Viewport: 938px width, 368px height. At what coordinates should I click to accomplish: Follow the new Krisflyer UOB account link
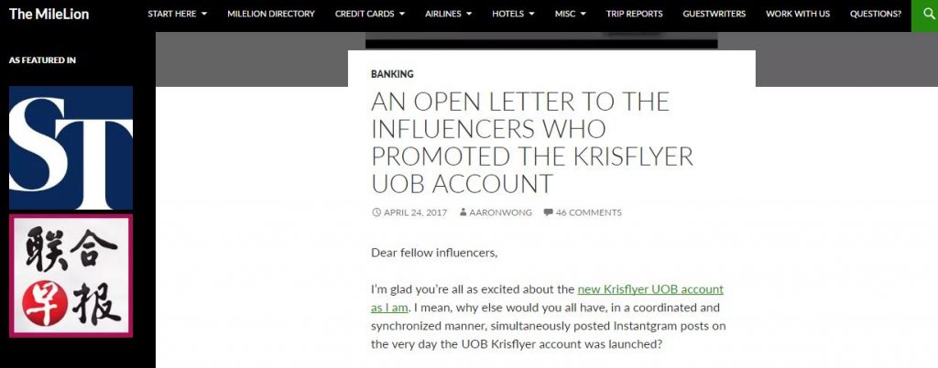[649, 288]
